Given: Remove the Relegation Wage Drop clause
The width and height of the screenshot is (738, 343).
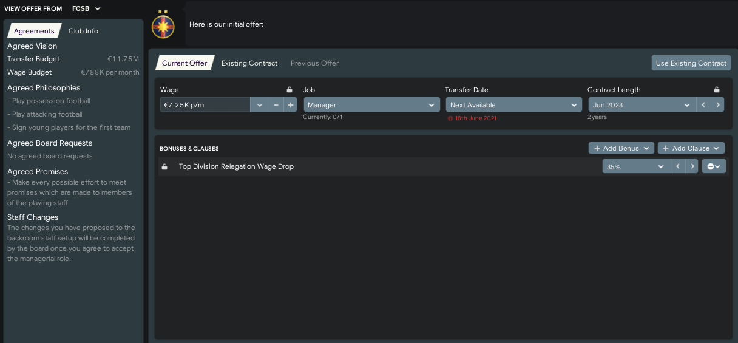Looking at the screenshot, I should point(714,166).
